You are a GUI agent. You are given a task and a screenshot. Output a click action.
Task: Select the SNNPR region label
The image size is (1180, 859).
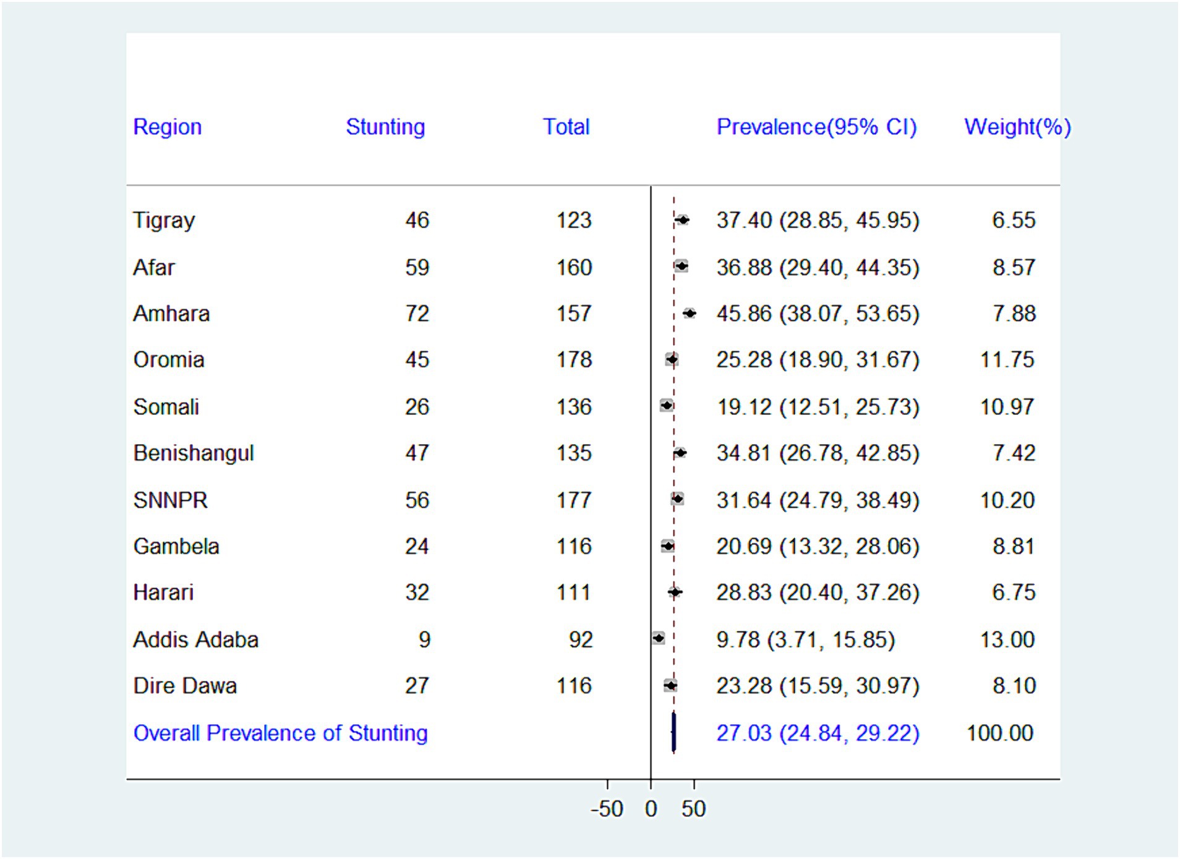(x=171, y=500)
